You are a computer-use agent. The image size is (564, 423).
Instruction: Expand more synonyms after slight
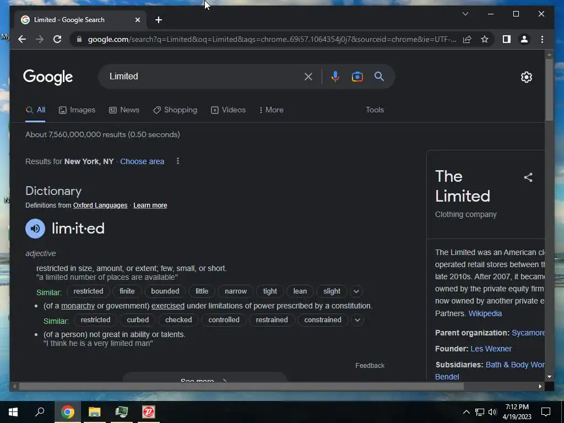tap(356, 291)
